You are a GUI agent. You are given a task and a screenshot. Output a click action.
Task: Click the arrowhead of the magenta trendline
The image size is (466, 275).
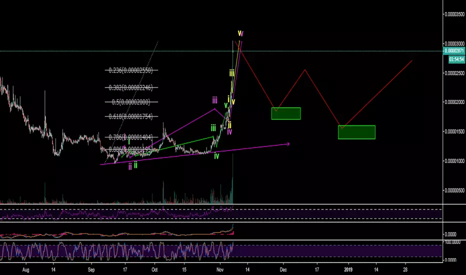click(x=287, y=144)
